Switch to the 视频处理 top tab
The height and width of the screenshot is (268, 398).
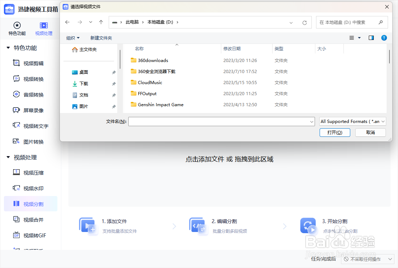point(44,29)
